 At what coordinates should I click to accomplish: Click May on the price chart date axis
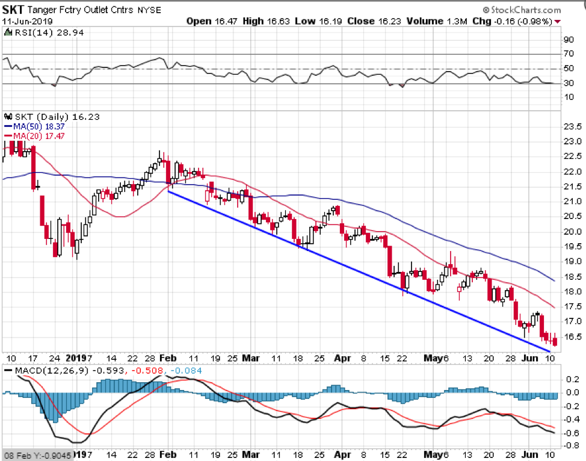tap(433, 358)
